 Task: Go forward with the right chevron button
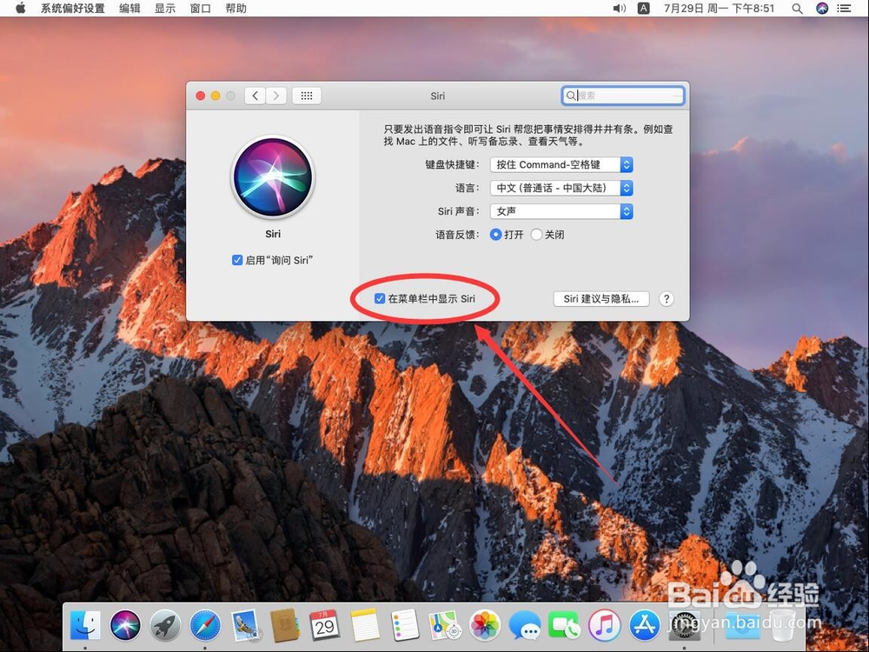tap(276, 96)
